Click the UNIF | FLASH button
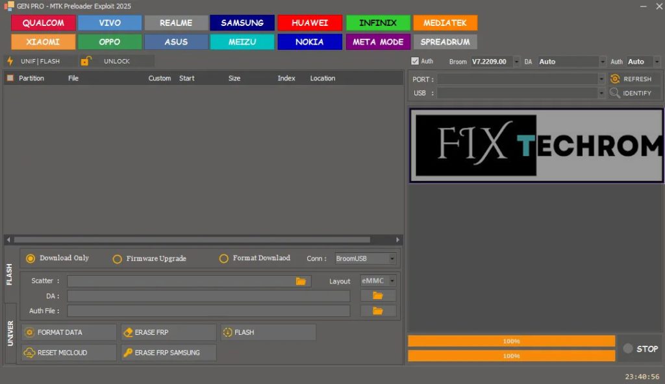665x384 pixels. pos(40,61)
